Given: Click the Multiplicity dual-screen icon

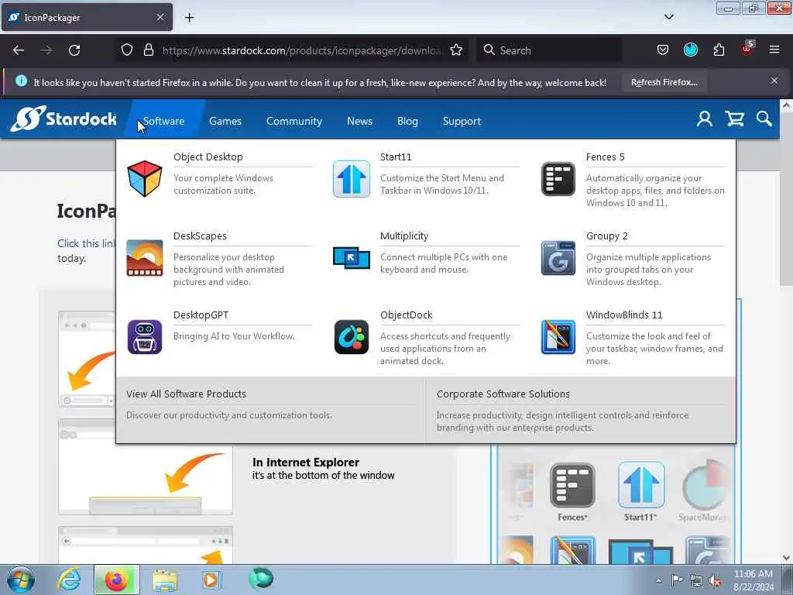Looking at the screenshot, I should click(x=352, y=258).
